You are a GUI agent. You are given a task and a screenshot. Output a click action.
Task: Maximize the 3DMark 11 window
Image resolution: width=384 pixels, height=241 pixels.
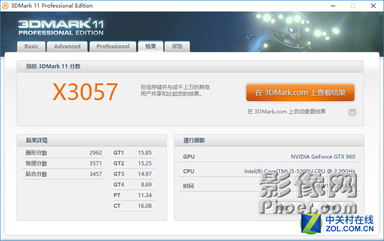pos(353,5)
